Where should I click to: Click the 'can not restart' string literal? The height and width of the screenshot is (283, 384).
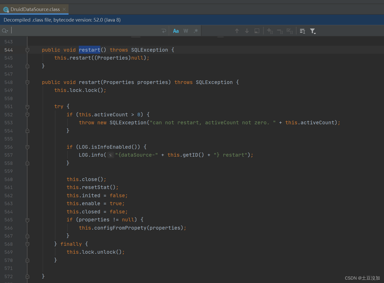(213, 122)
